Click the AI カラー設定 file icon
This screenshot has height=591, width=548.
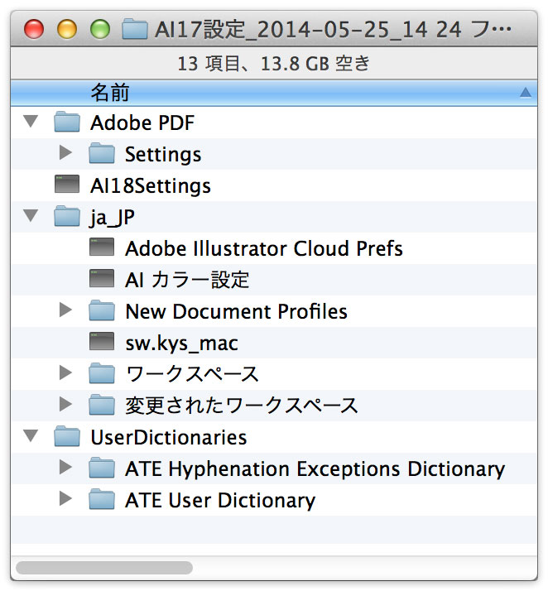[x=102, y=279]
